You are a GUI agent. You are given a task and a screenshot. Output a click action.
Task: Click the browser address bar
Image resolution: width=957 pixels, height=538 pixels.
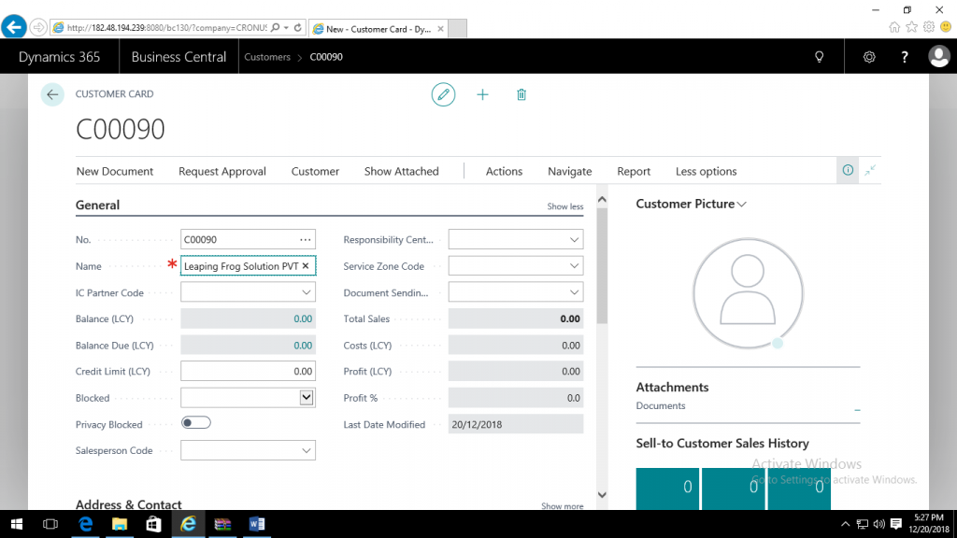(166, 27)
